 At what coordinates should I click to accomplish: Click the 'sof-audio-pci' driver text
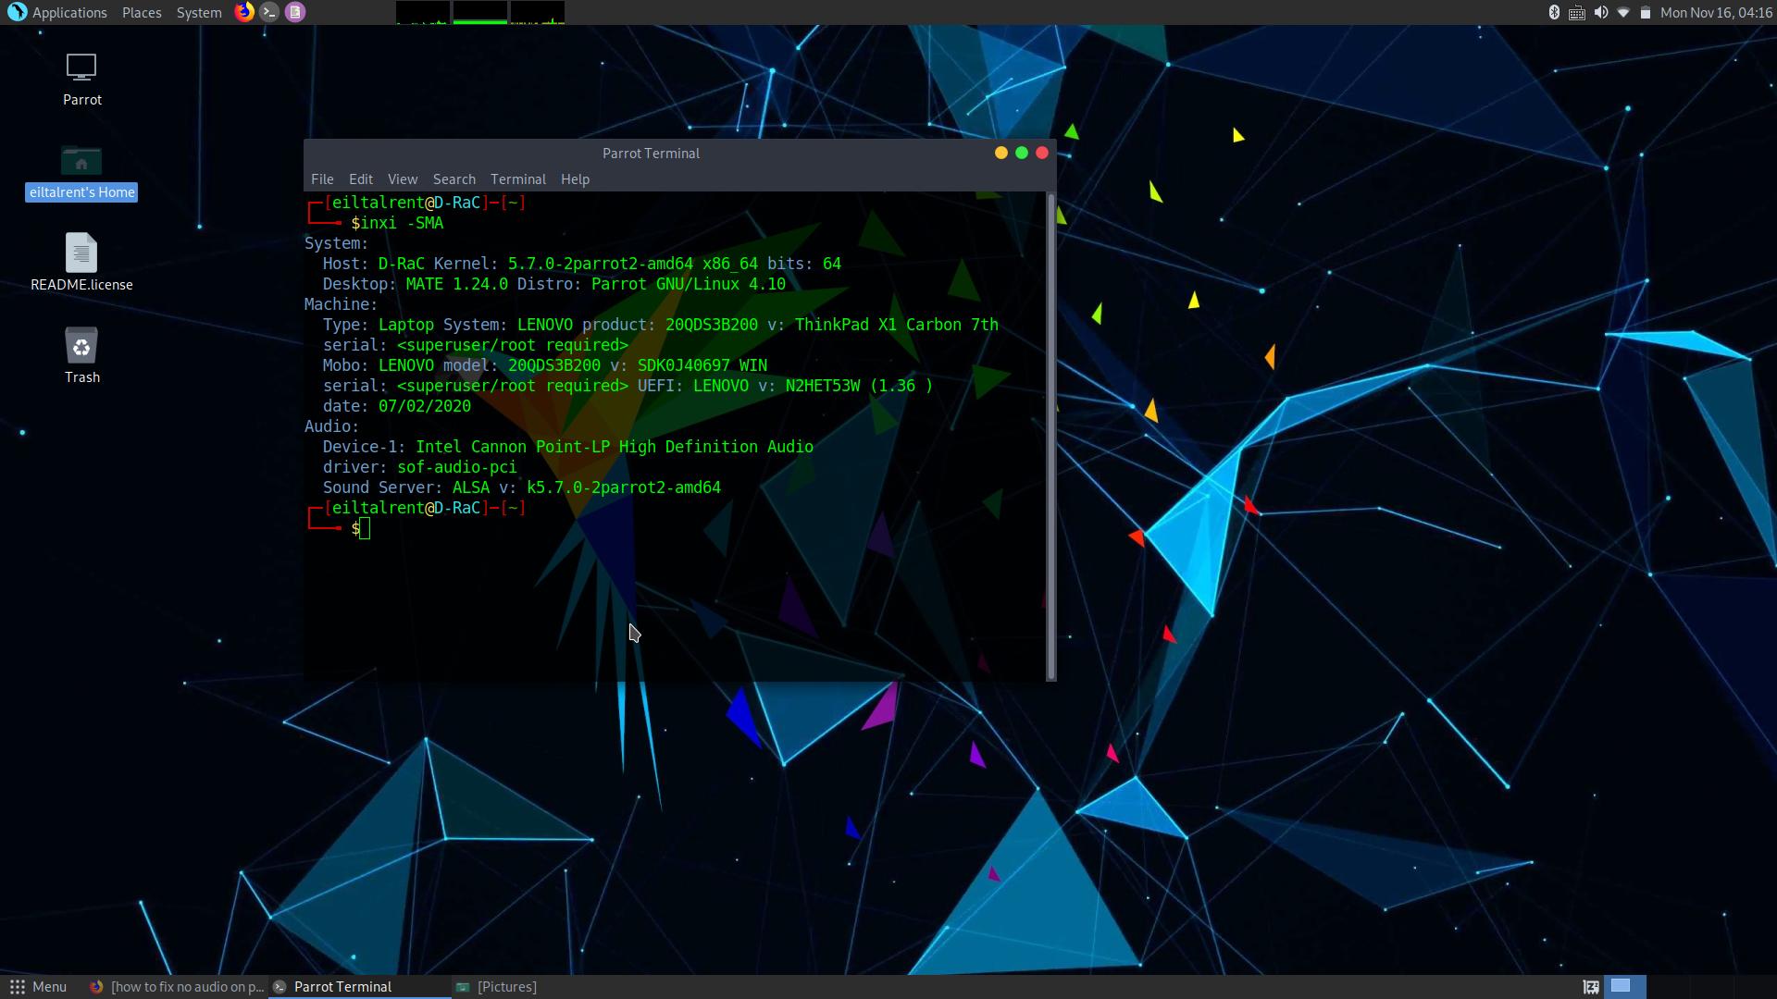(x=457, y=467)
